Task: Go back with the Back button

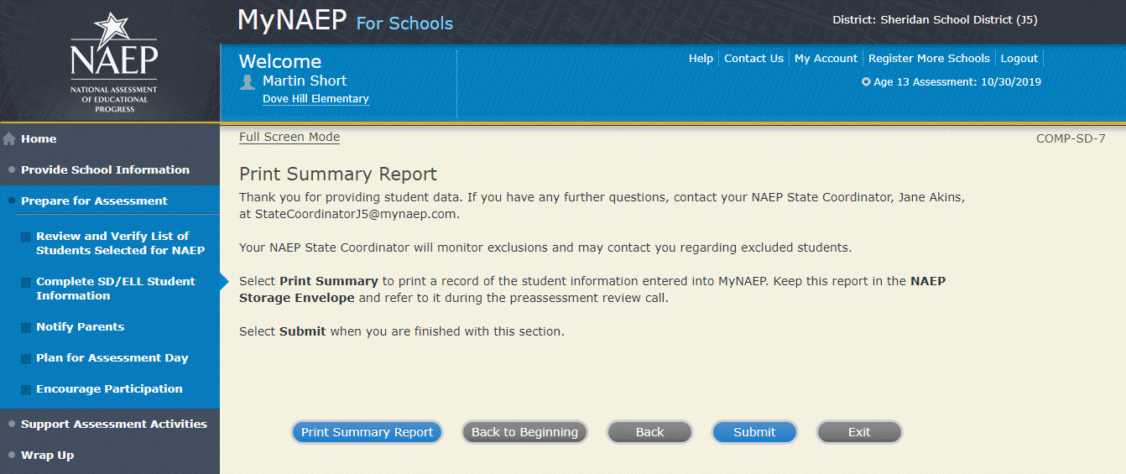Action: (649, 432)
